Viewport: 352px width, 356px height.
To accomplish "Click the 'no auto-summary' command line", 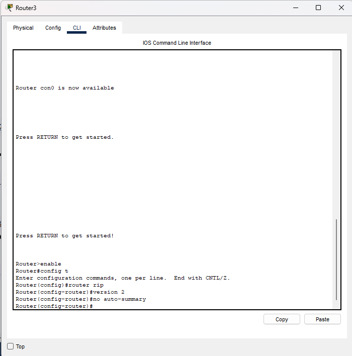I will 80,299.
